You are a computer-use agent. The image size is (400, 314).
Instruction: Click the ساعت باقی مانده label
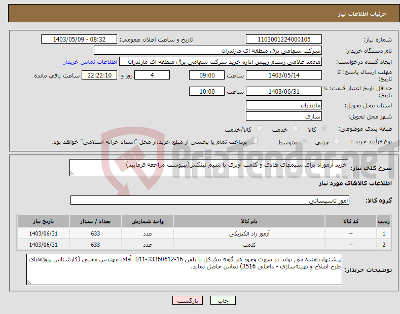tap(57, 75)
